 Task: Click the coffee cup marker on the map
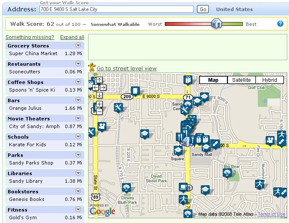click(x=183, y=187)
